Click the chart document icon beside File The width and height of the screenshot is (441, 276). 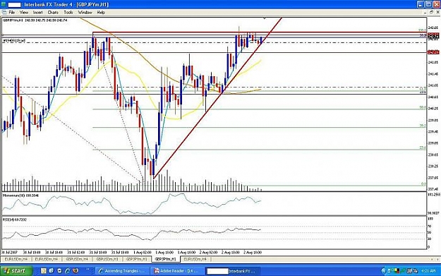4,13
